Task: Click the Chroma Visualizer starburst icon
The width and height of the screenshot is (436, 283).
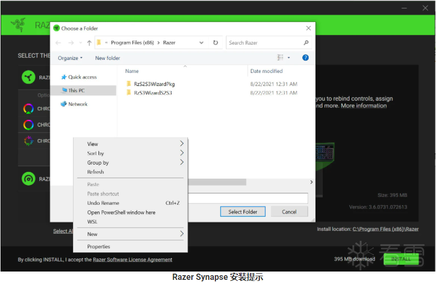Action: coord(28,141)
